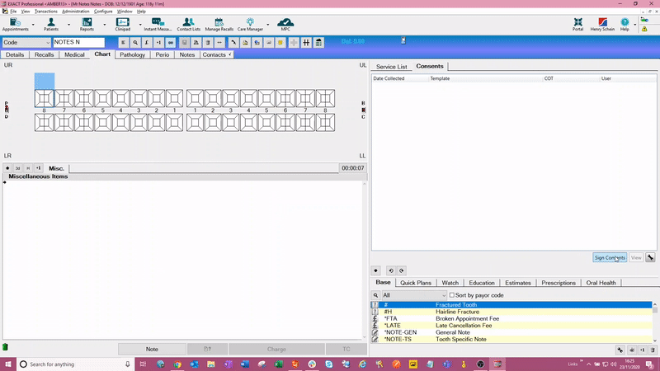Open the Code search-type dropdown
The width and height of the screenshot is (660, 371).
[x=26, y=43]
